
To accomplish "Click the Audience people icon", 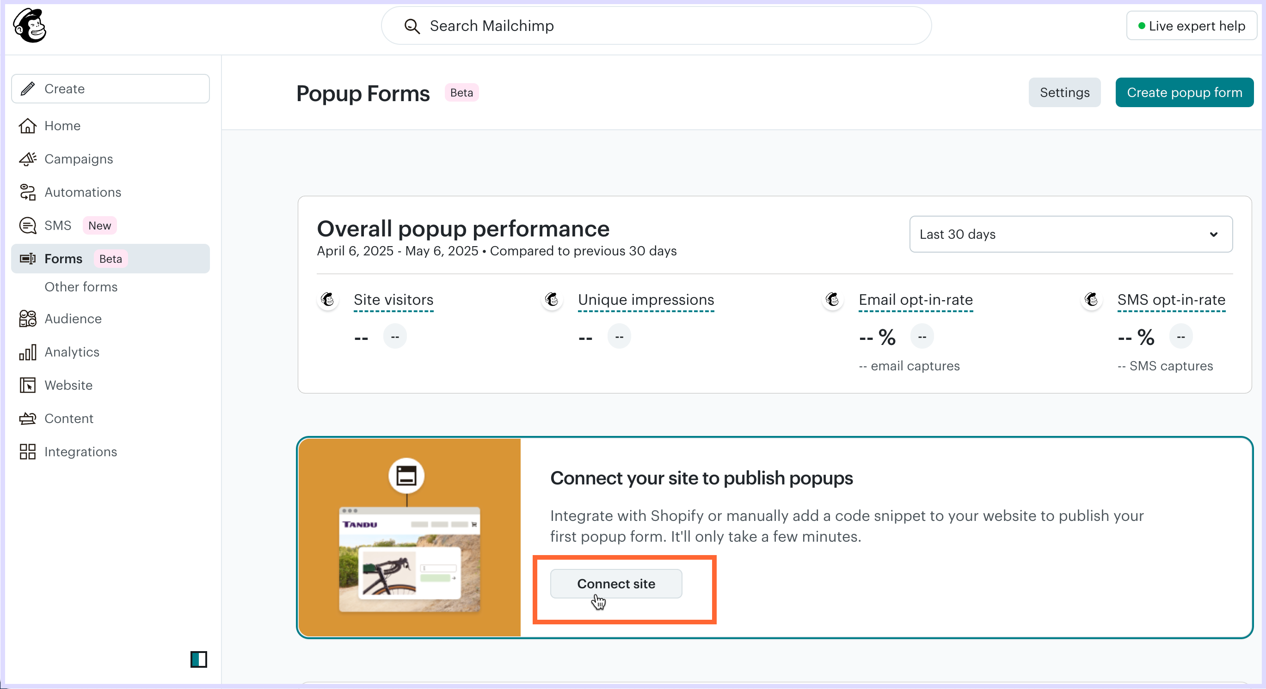I will tap(28, 319).
